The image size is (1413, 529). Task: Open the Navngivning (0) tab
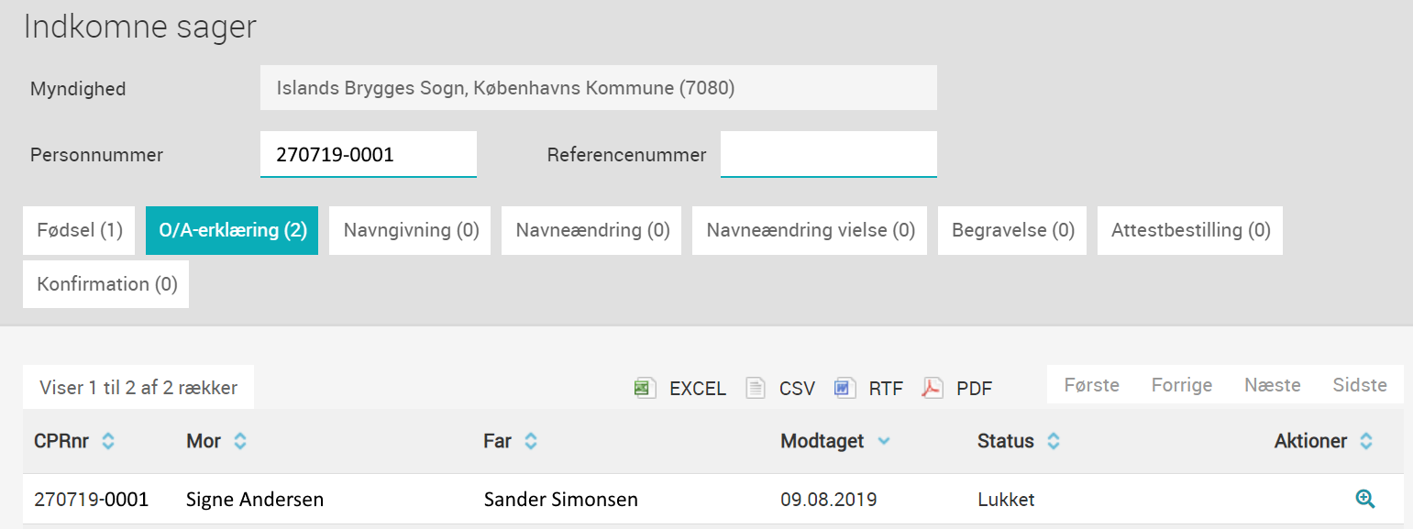(x=411, y=230)
